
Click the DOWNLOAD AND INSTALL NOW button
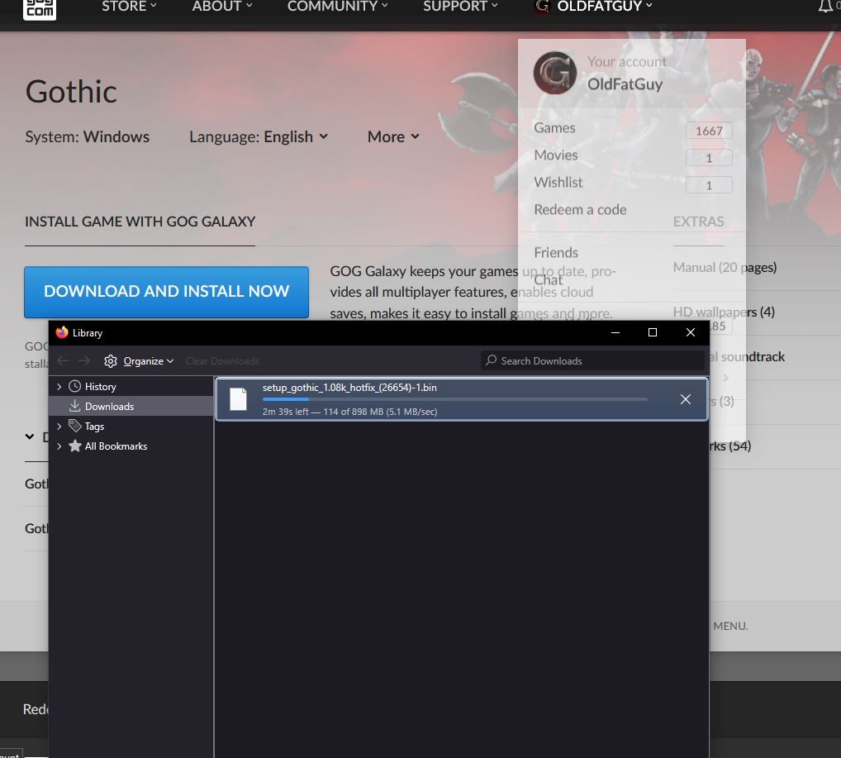[x=166, y=292]
